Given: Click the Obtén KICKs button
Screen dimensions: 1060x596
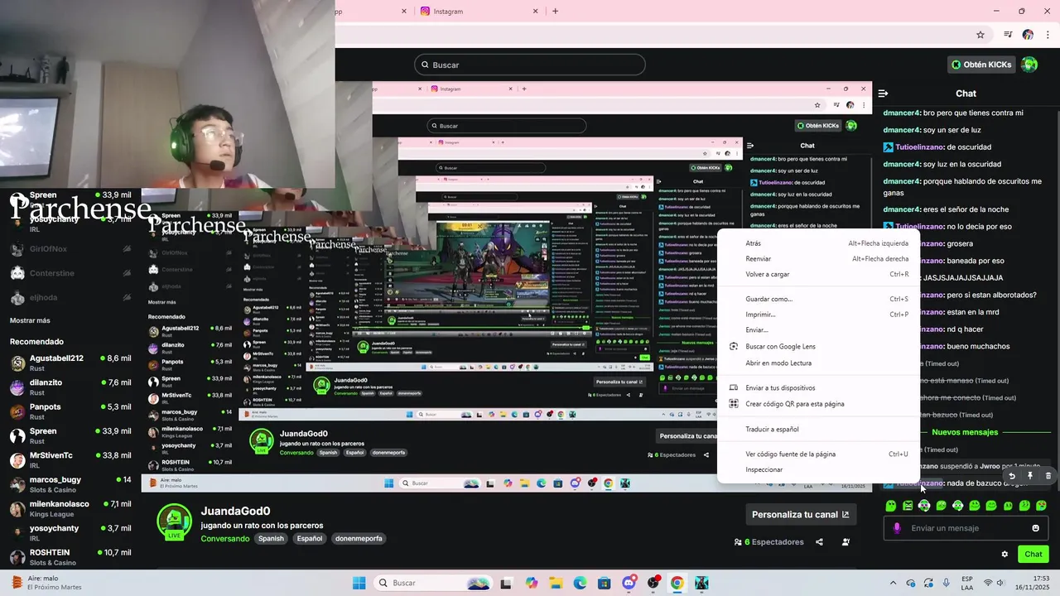Looking at the screenshot, I should point(982,65).
